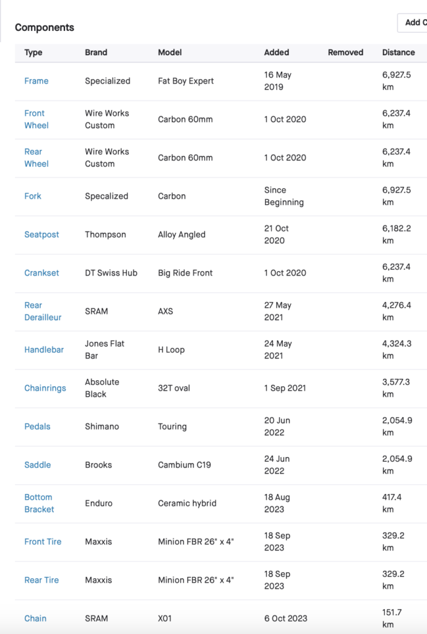Screen dimensions: 427x634
Task: Select the Pedals component link
Action: (x=37, y=427)
